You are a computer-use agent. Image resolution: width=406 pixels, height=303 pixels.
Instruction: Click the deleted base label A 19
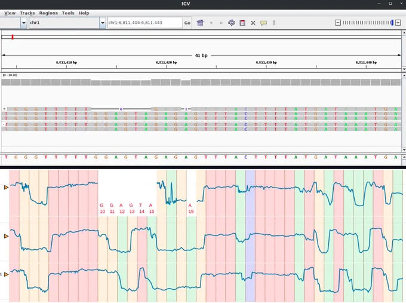click(190, 209)
